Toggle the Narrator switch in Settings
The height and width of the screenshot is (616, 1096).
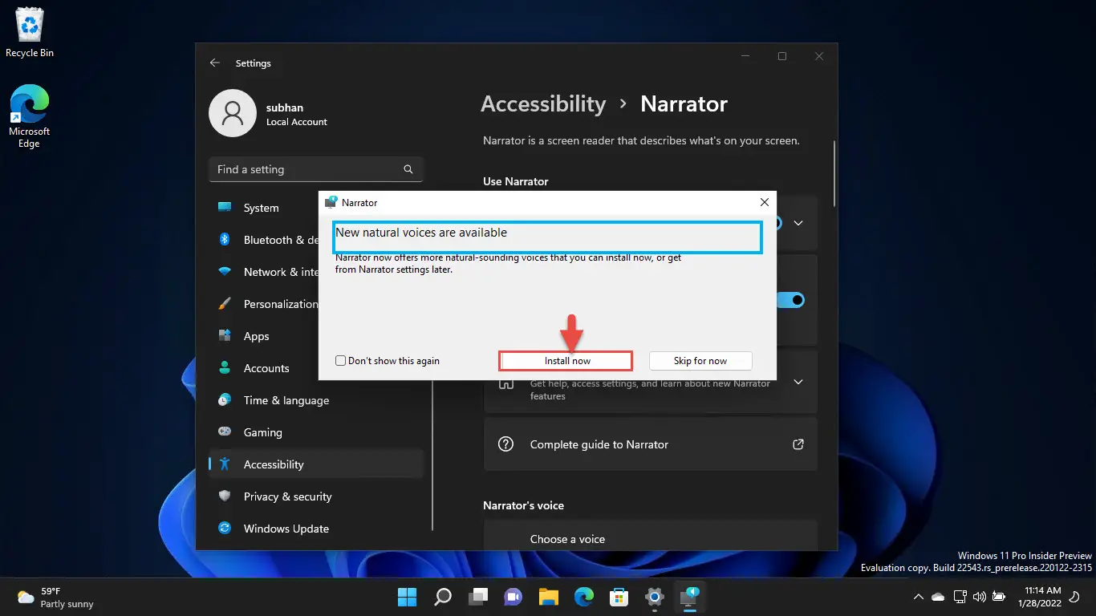click(777, 223)
